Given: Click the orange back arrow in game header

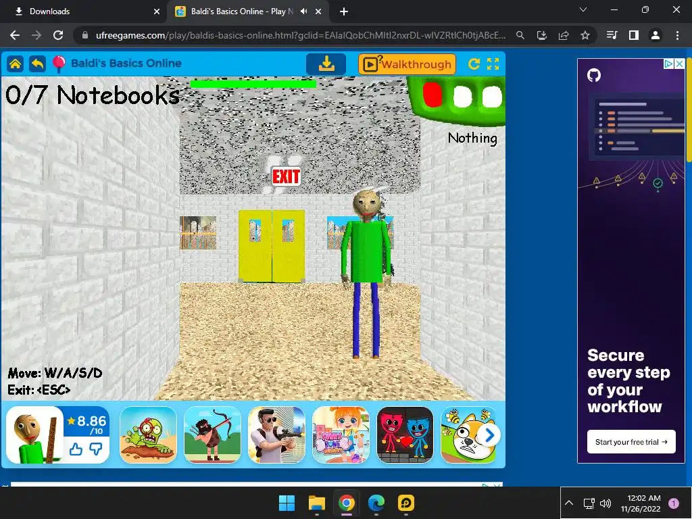Looking at the screenshot, I should 38,64.
